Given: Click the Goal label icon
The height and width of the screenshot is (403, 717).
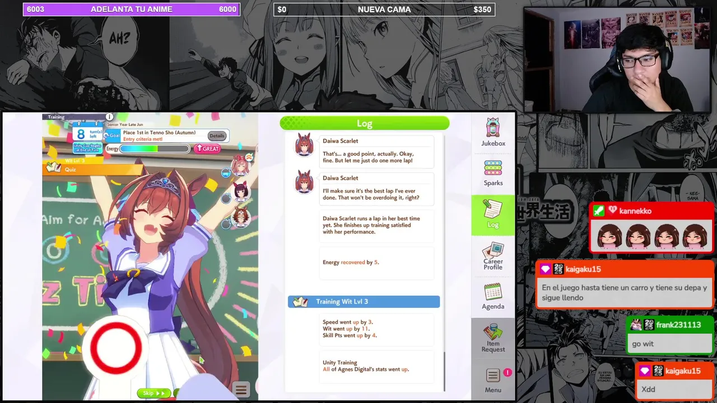Looking at the screenshot, I should [x=111, y=135].
